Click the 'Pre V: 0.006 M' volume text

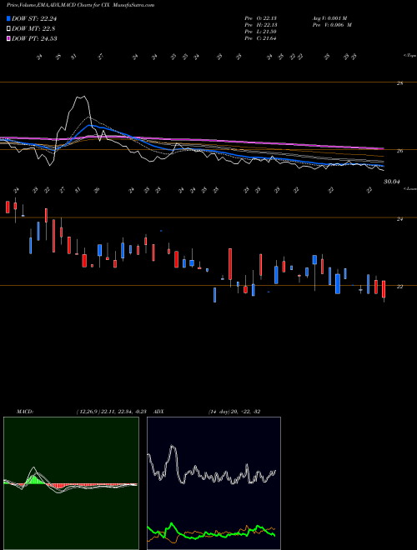coord(331,25)
